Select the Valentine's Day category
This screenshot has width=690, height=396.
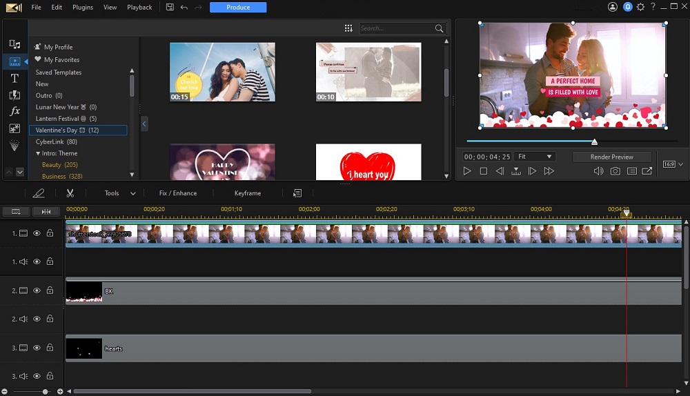tap(79, 130)
